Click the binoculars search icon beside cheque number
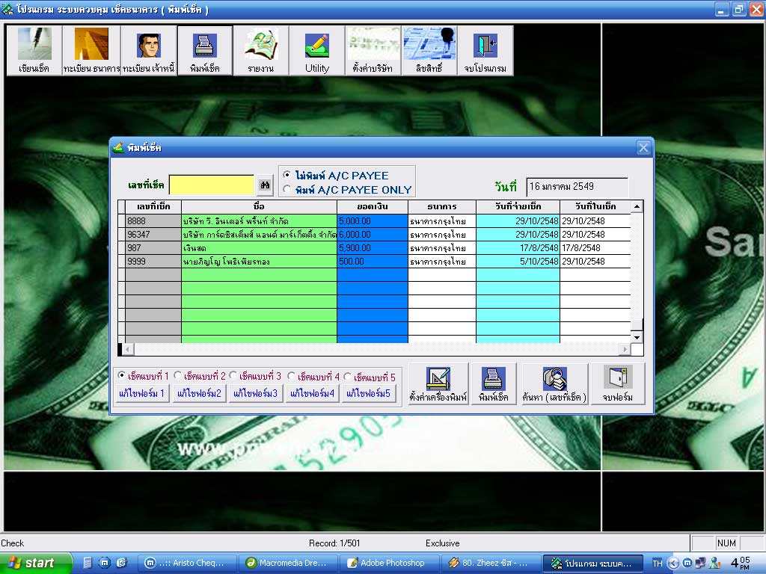Viewport: 766px width, 574px height. pyautogui.click(x=265, y=185)
